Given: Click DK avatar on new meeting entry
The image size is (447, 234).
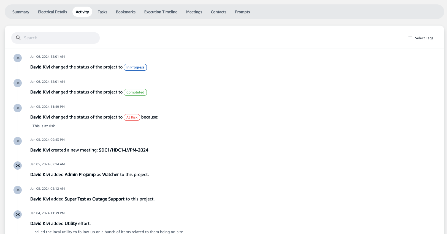Looking at the screenshot, I should (18, 141).
